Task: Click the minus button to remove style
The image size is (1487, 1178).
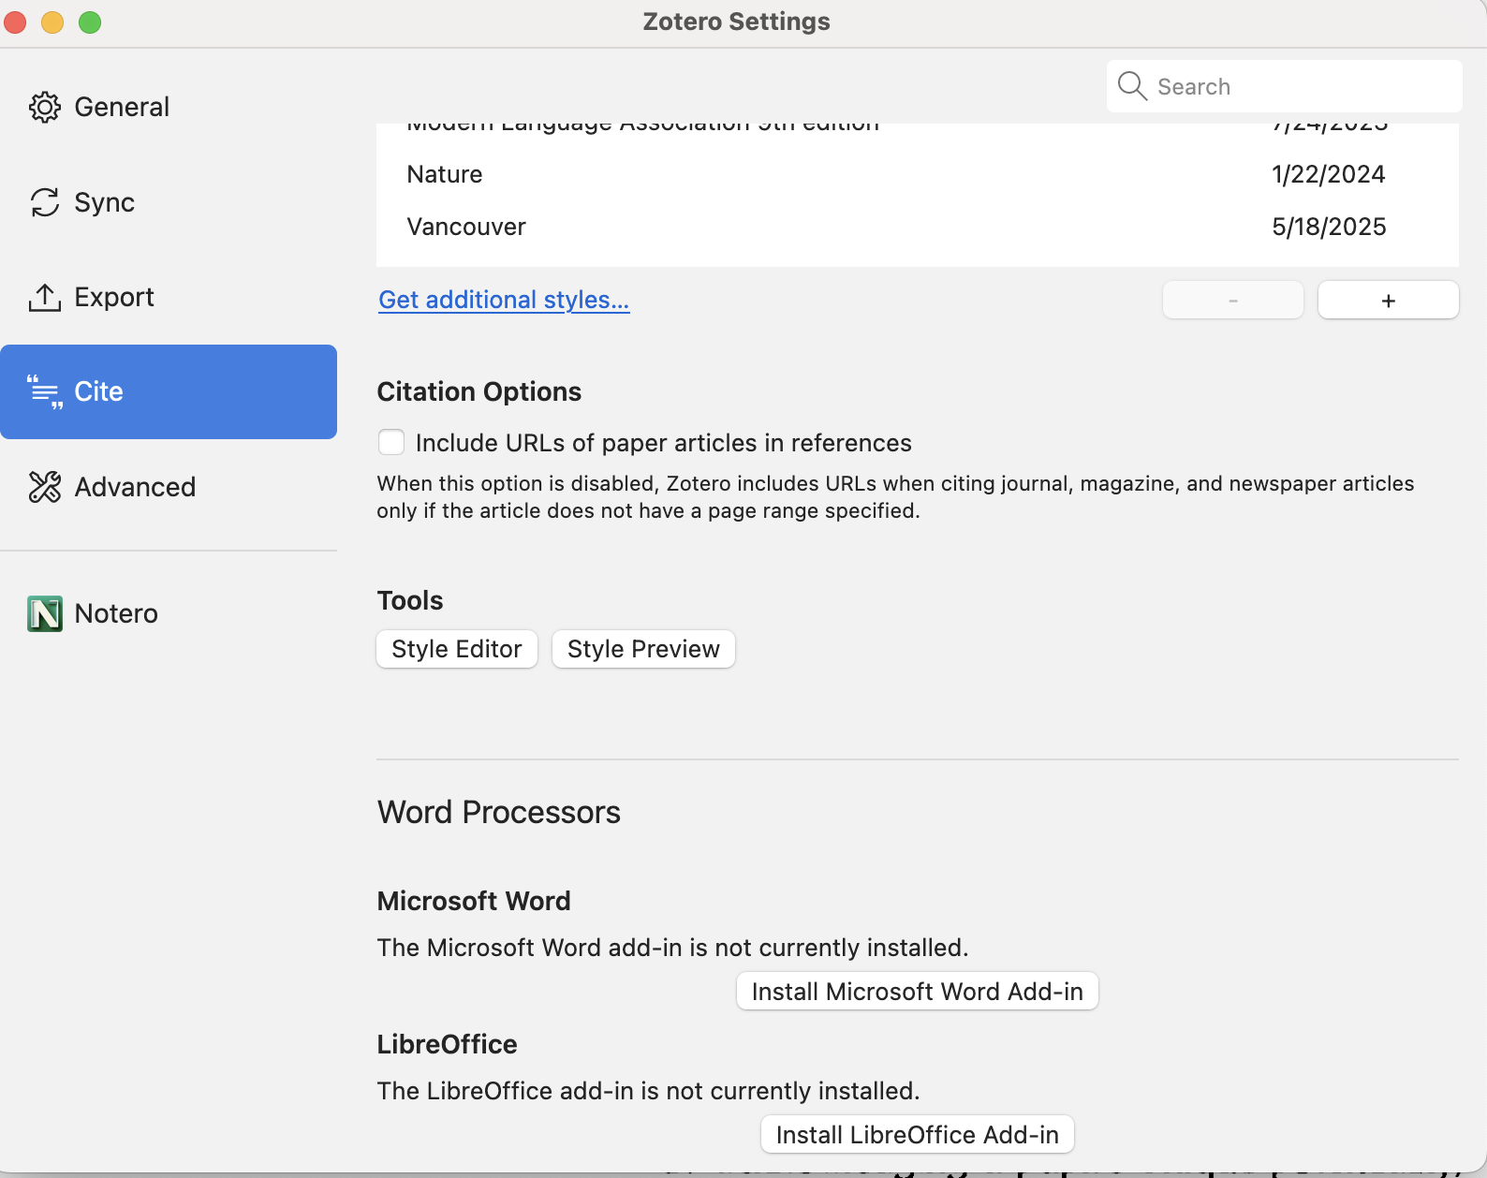Action: (x=1233, y=300)
